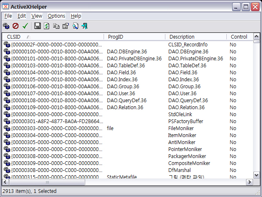Click the ProgID cell 'file'
Screen dimensions: 262x197
(x=110, y=128)
